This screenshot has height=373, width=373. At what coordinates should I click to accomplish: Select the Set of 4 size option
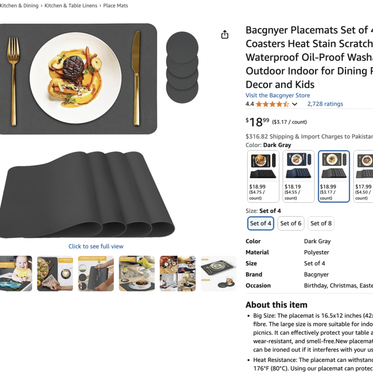point(261,223)
